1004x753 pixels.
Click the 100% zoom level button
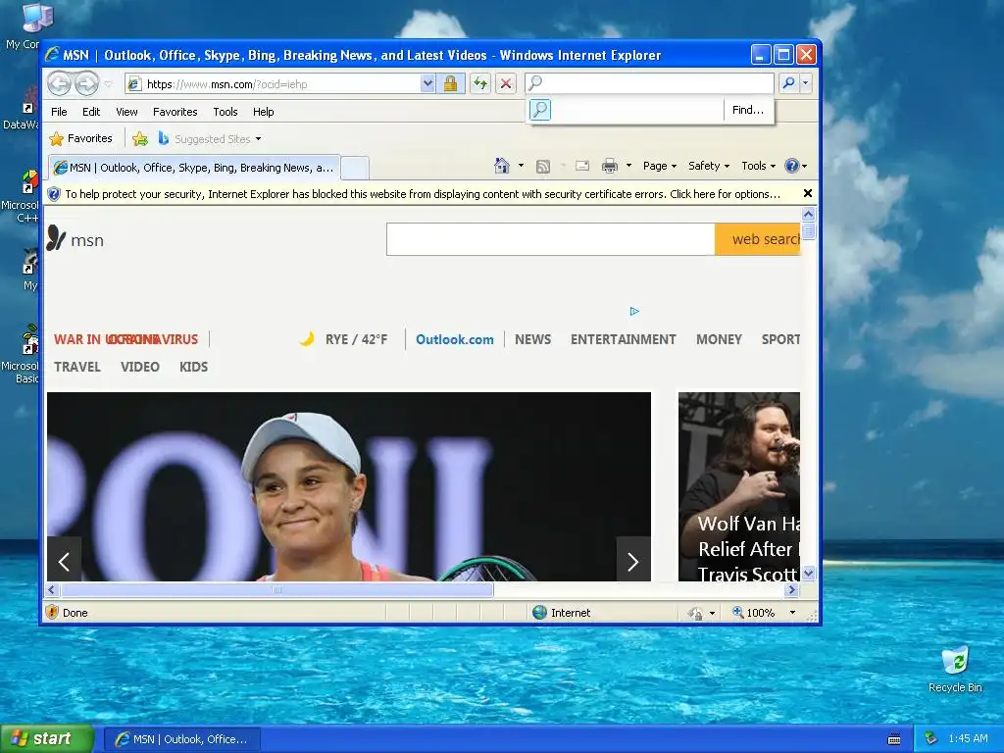754,613
